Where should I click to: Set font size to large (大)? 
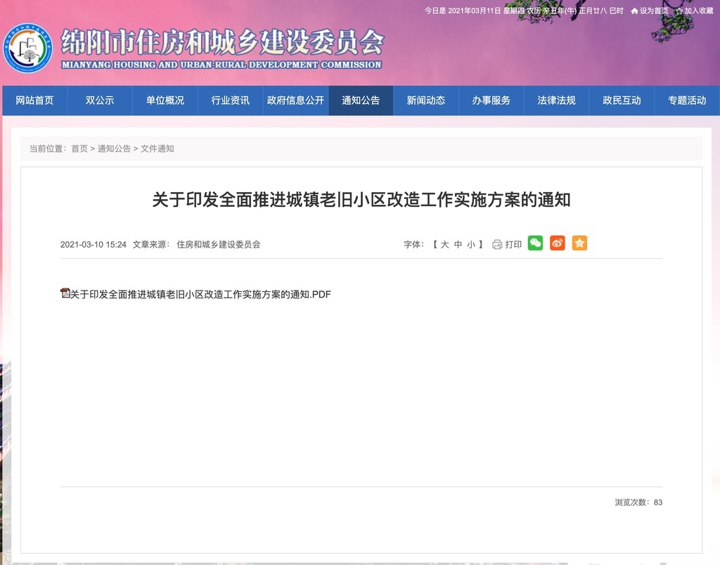click(x=444, y=245)
